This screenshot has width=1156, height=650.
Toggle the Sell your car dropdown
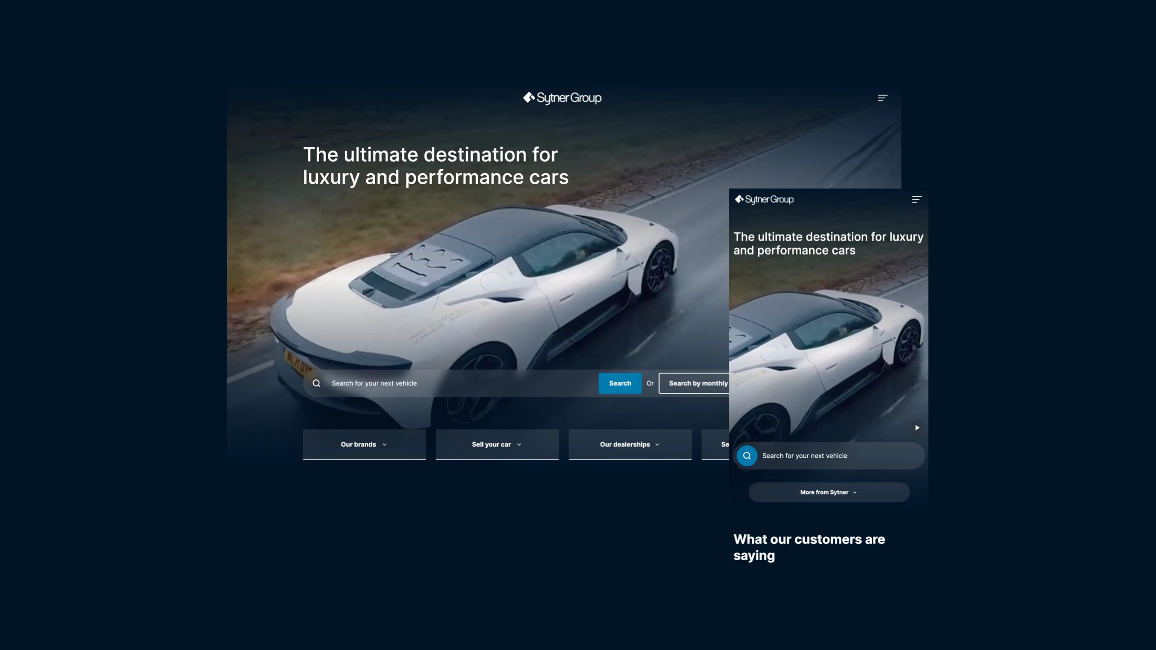[496, 444]
